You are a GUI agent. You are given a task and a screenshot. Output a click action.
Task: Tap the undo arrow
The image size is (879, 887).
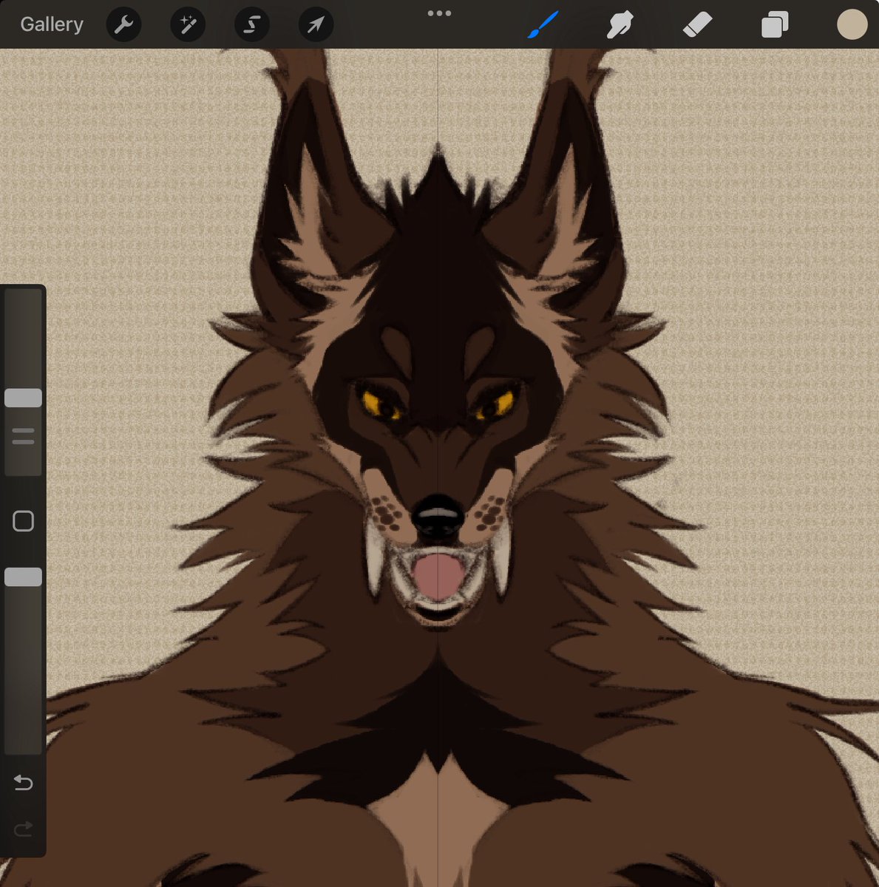point(23,783)
